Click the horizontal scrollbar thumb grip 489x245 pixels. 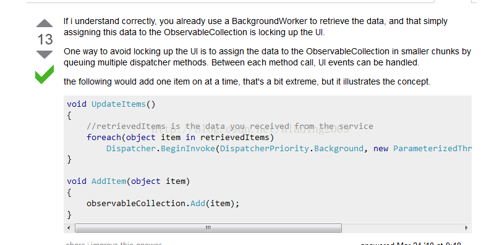click(208, 228)
